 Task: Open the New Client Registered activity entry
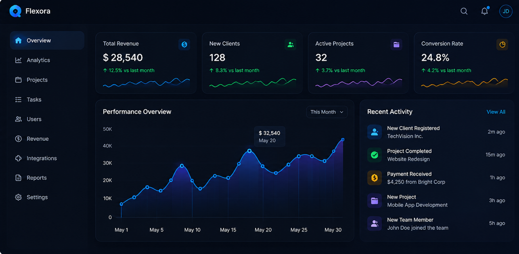[x=436, y=132]
